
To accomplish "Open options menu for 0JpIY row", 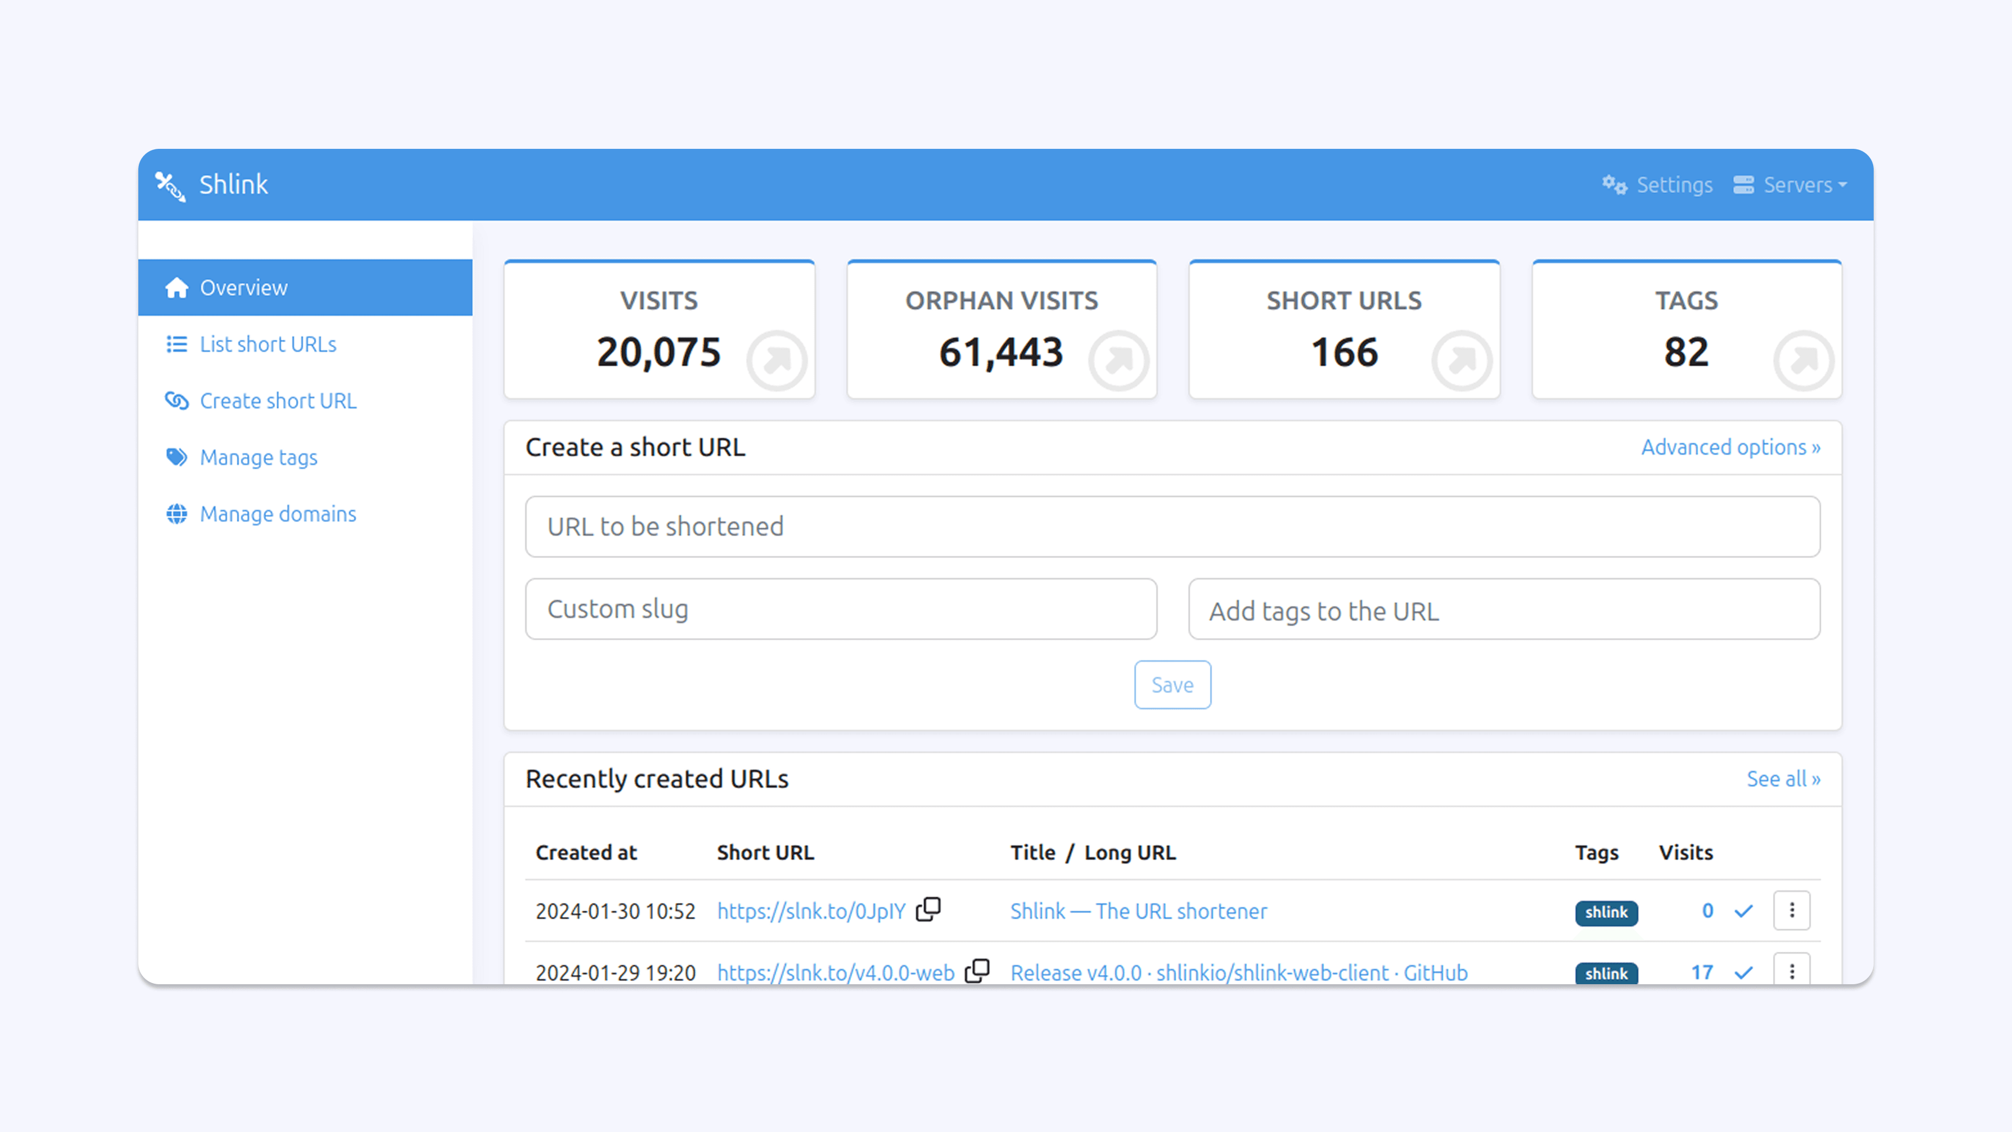I will click(x=1792, y=910).
